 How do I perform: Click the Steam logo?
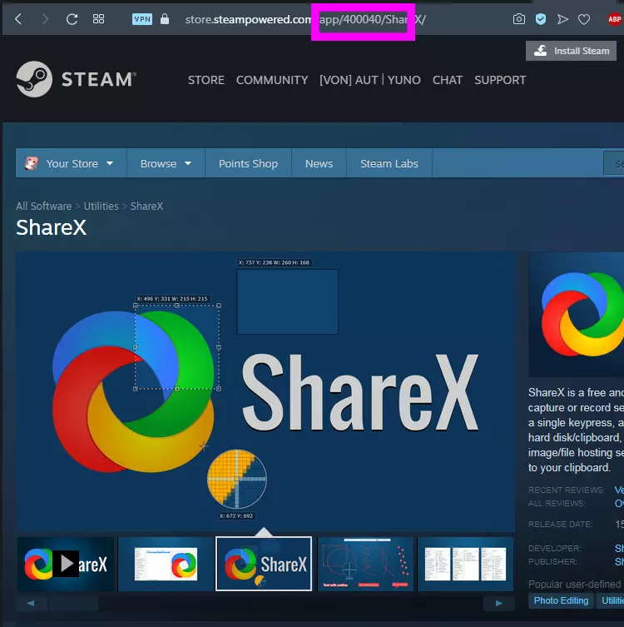(76, 79)
